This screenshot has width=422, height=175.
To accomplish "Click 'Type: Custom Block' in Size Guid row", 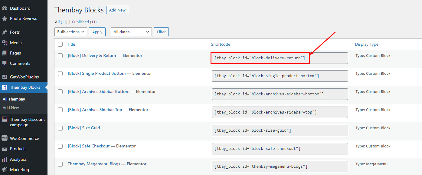I will (373, 128).
